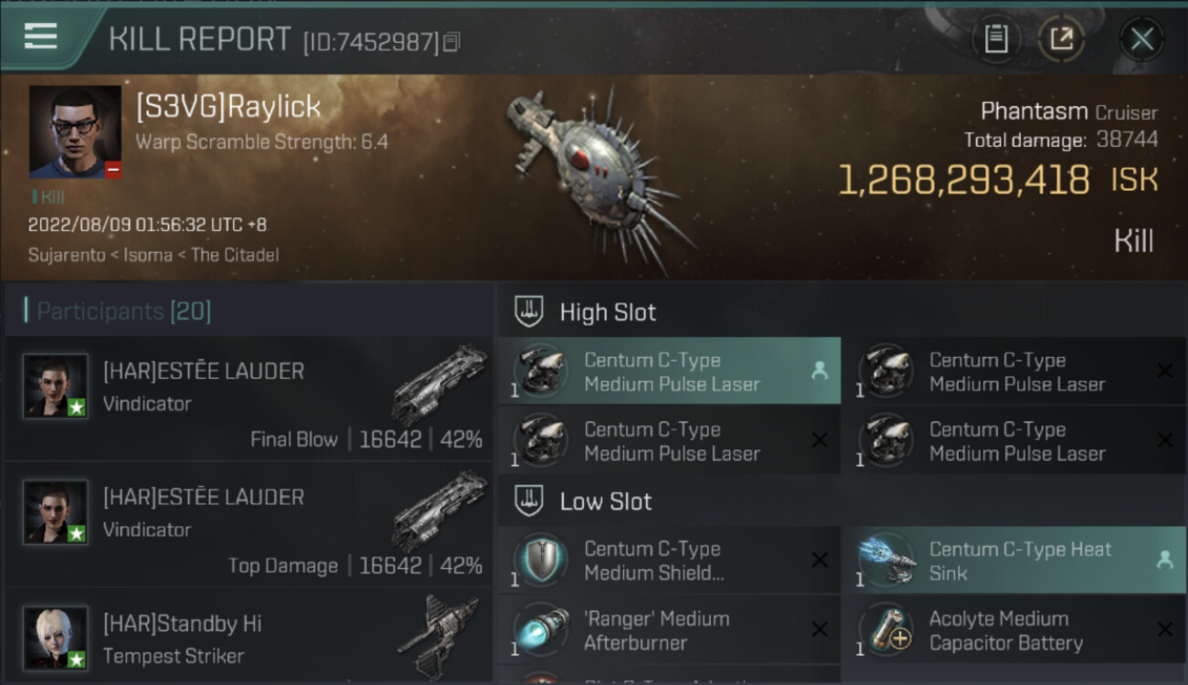Click the Participants [20] heading
This screenshot has height=685, width=1188.
point(123,311)
